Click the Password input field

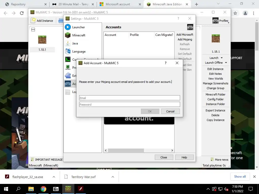(129, 104)
